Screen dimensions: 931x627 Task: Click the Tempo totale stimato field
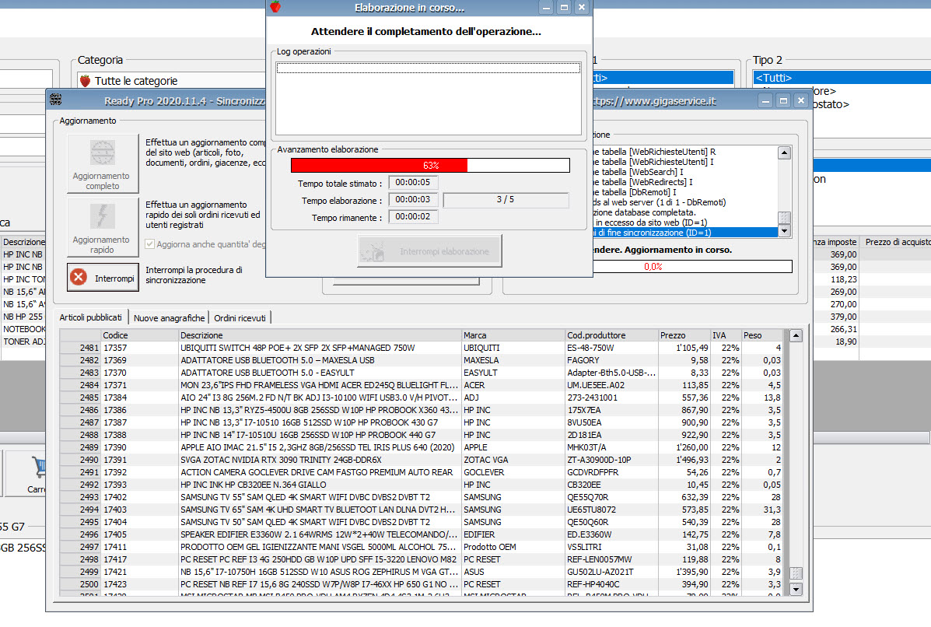[413, 182]
